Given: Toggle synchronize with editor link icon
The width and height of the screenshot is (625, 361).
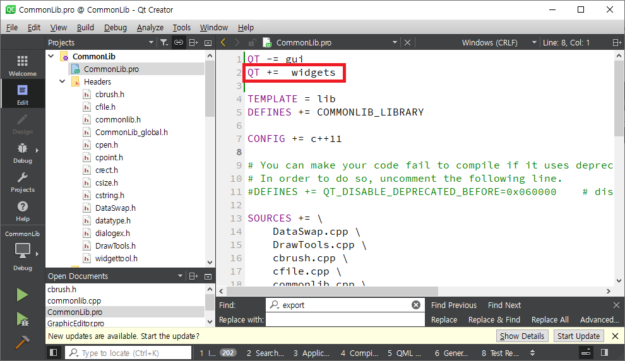Looking at the screenshot, I should [179, 43].
